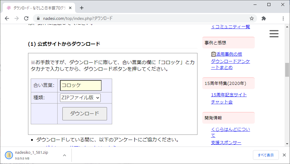Click nadesiko_1_581.zip file name
290x164 pixels.
click(32, 153)
